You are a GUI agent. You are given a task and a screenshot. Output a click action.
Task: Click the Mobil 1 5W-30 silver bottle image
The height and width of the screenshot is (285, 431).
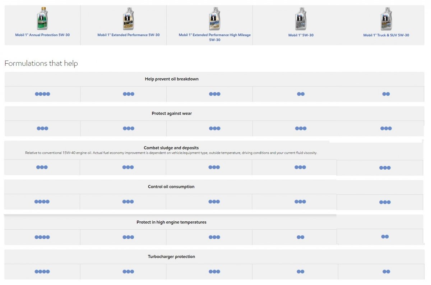click(301, 19)
